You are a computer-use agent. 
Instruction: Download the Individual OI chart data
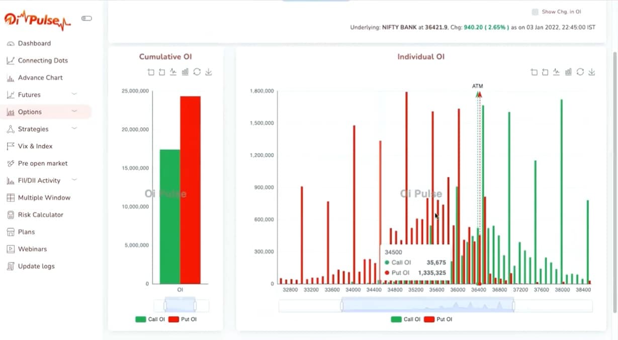pos(592,72)
